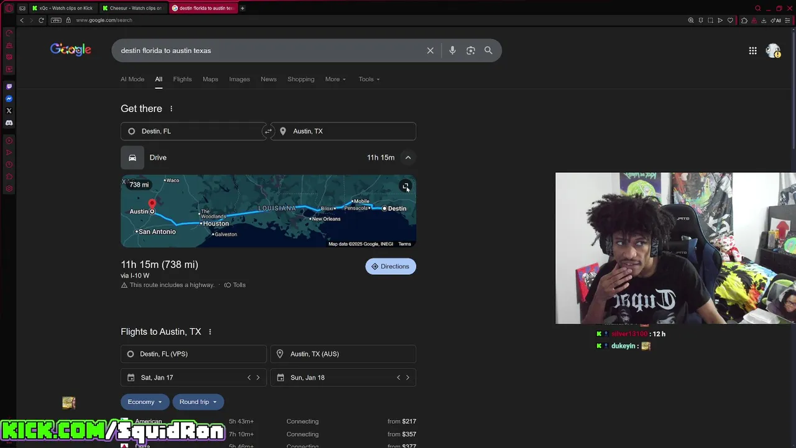Expand the More search filters dropdown
Screen dimensions: 796x448
tap(335, 79)
